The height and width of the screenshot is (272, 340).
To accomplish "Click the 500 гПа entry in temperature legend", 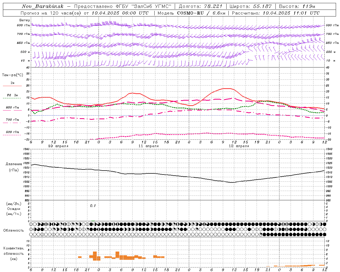I will coord(12,133).
